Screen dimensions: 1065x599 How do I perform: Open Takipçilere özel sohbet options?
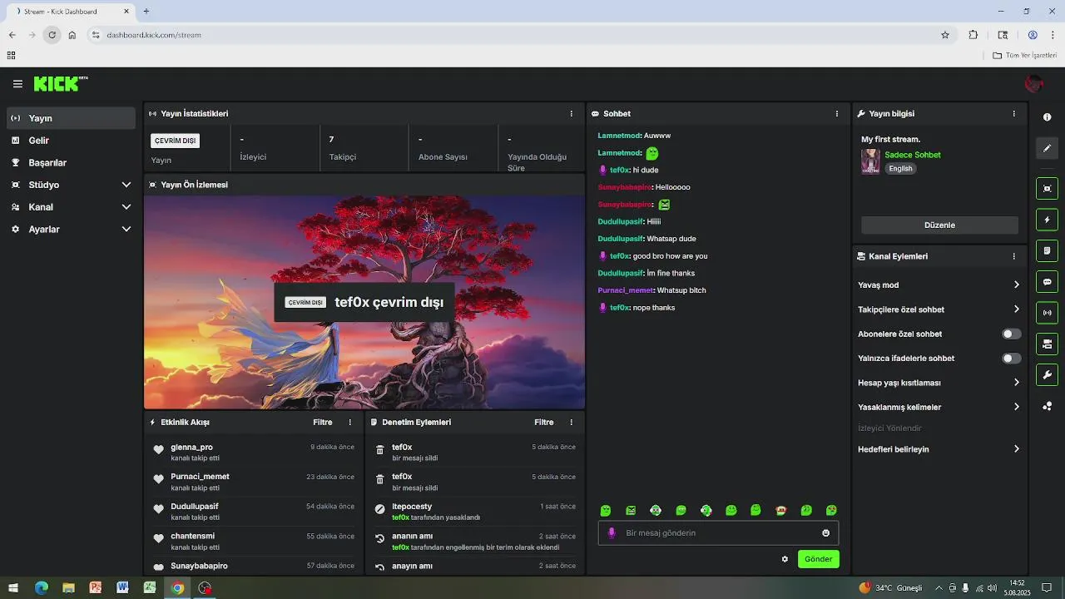coord(939,309)
